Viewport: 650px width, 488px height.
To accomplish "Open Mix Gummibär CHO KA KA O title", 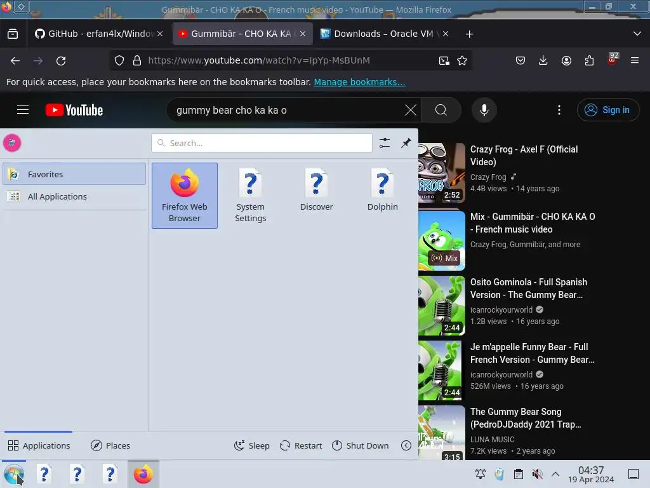I will pos(533,223).
